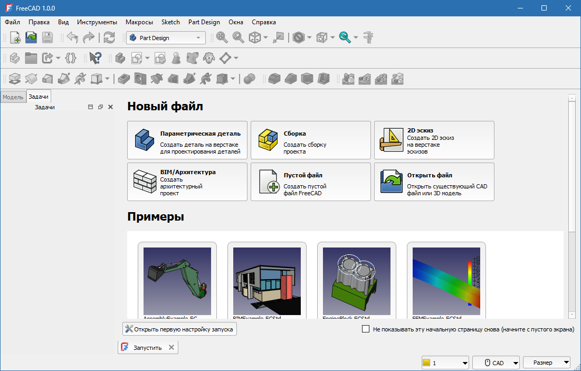
Task: Open the Sketch menu
Action: (170, 22)
